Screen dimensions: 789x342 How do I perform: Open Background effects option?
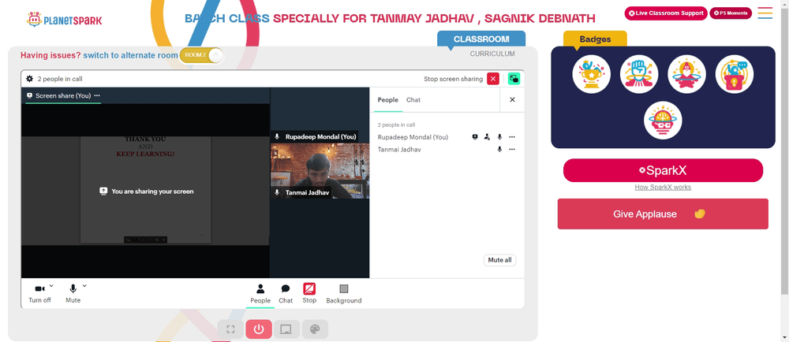344,294
